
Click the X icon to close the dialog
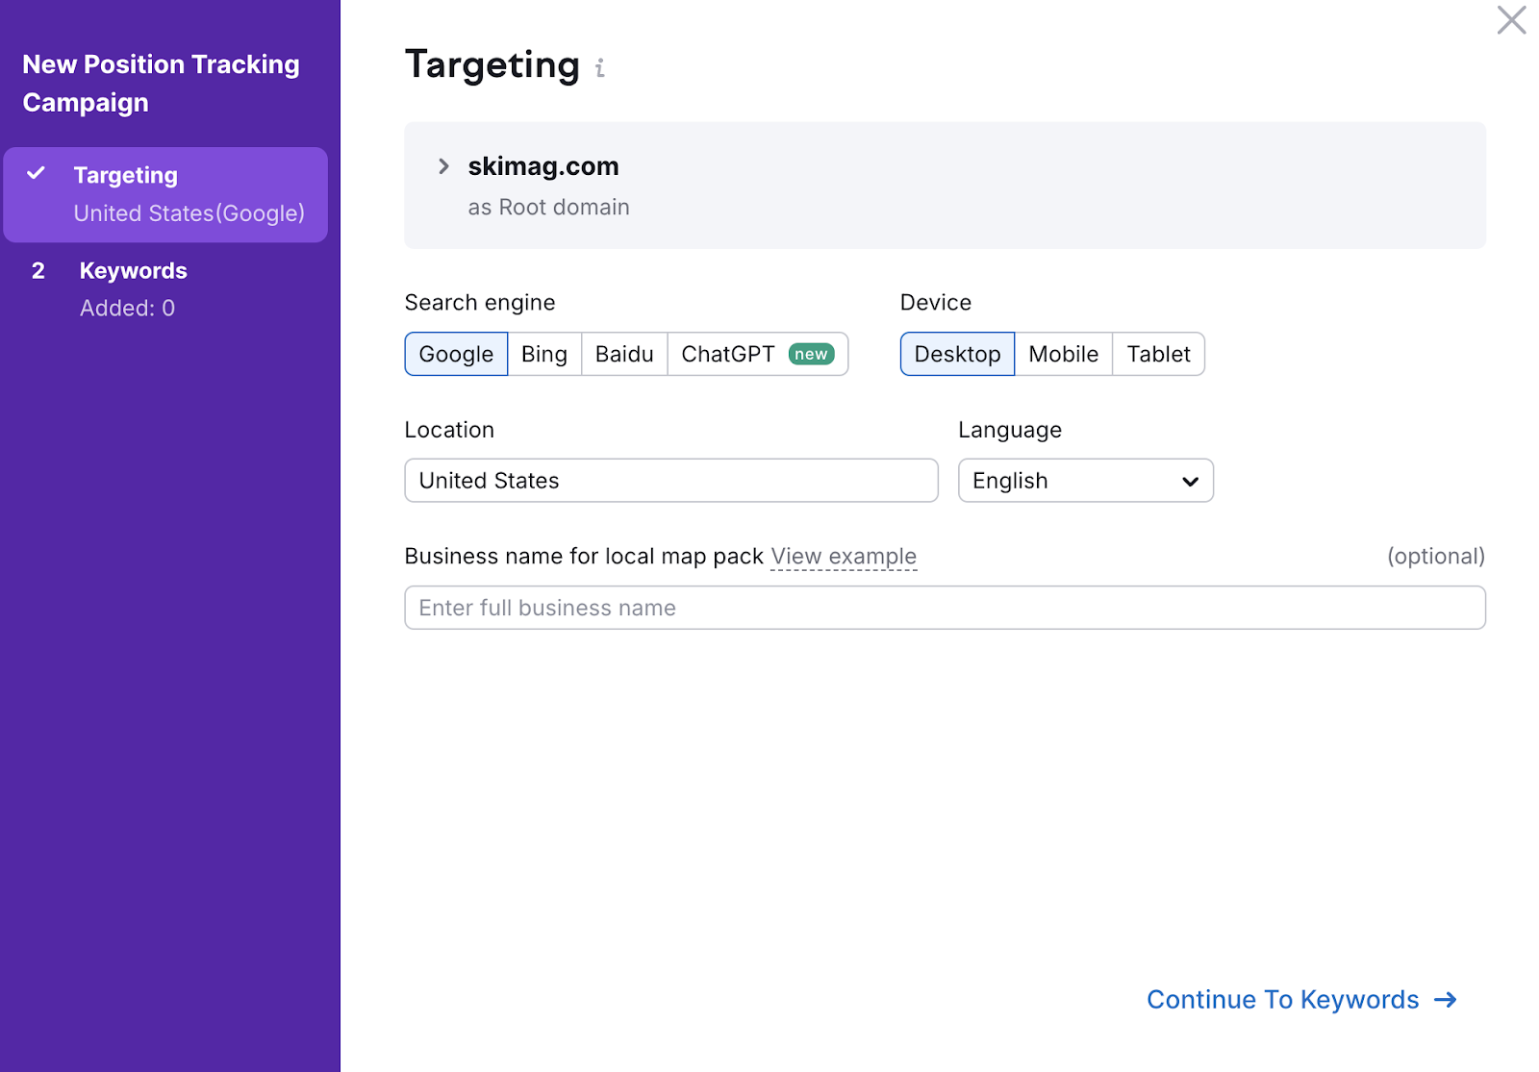(x=1511, y=20)
